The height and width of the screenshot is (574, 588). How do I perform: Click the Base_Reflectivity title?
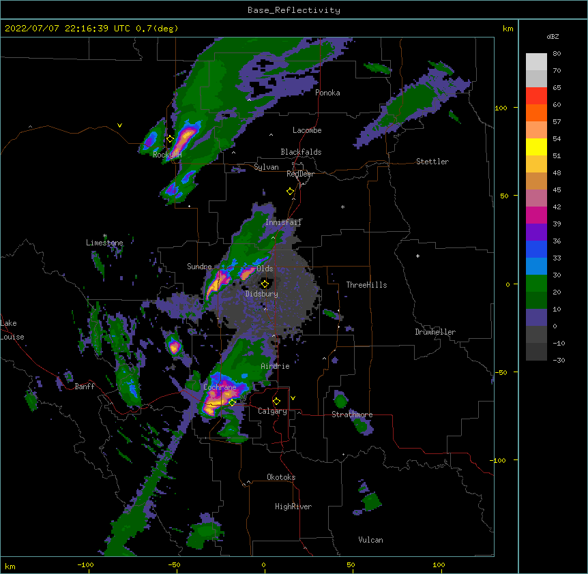294,10
